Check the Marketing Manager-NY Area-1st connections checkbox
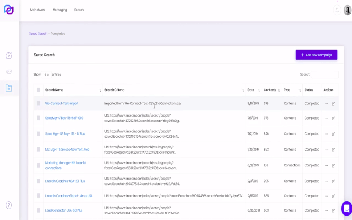Viewport: 352px width, 220px height. coord(38,165)
